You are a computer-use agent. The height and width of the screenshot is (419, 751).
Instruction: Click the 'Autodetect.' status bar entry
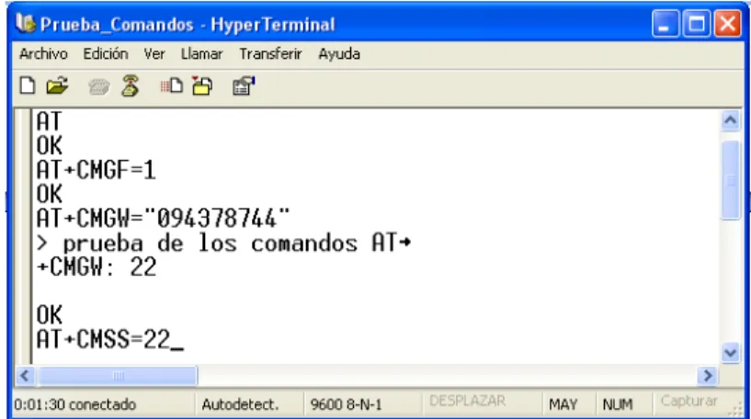(240, 404)
